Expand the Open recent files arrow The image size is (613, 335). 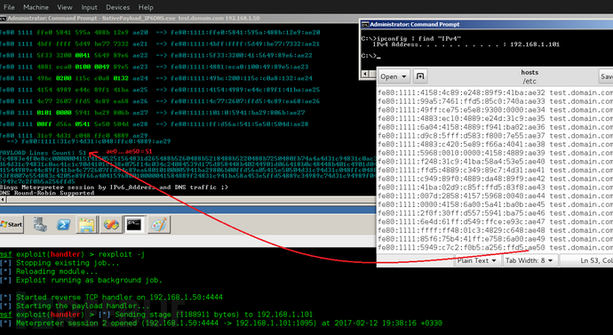coord(404,76)
